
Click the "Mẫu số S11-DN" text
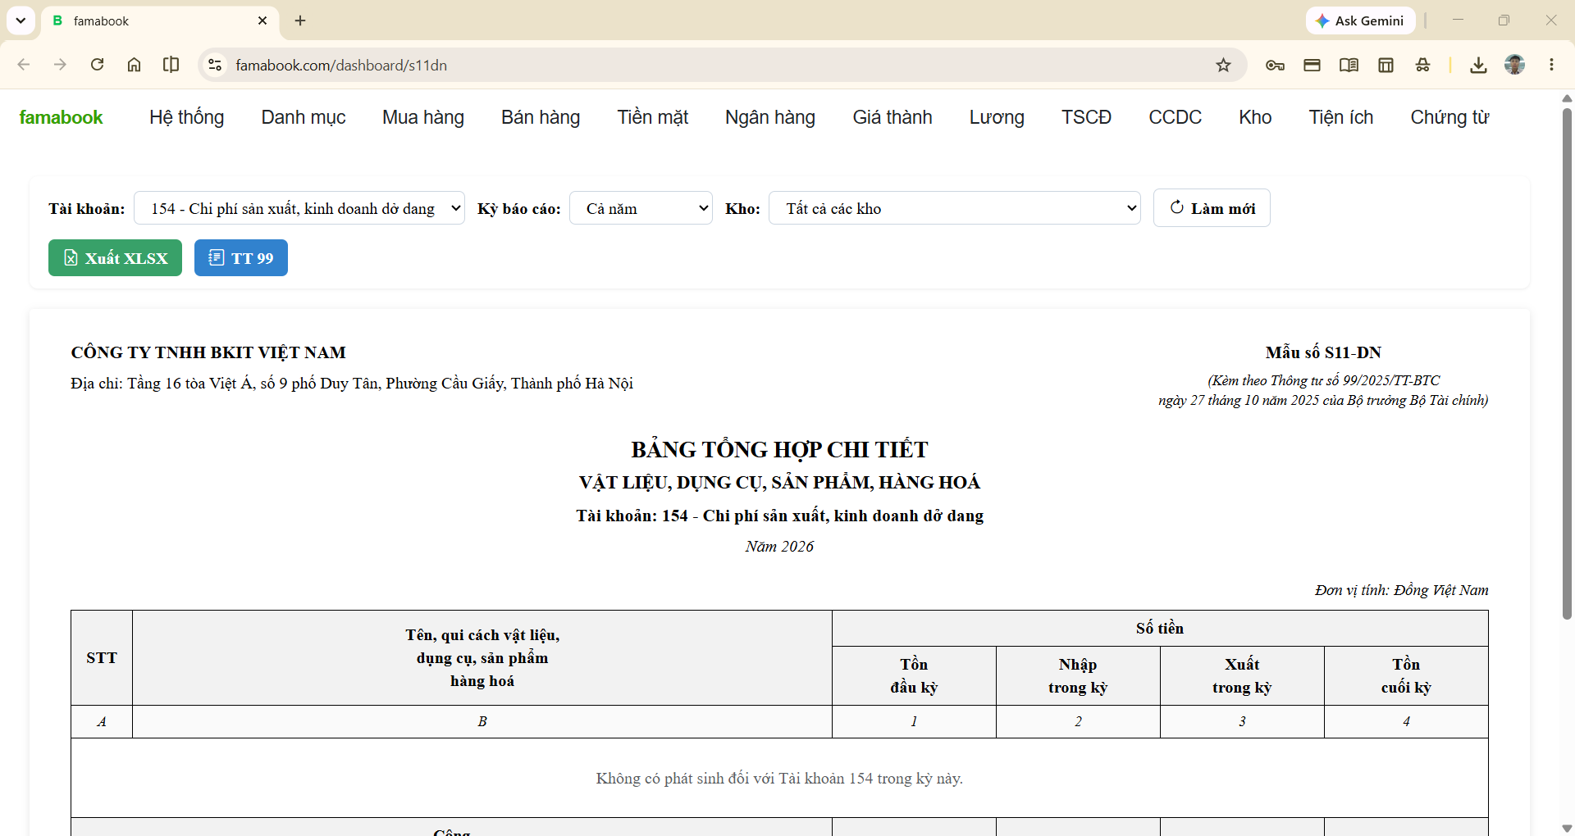(x=1323, y=352)
